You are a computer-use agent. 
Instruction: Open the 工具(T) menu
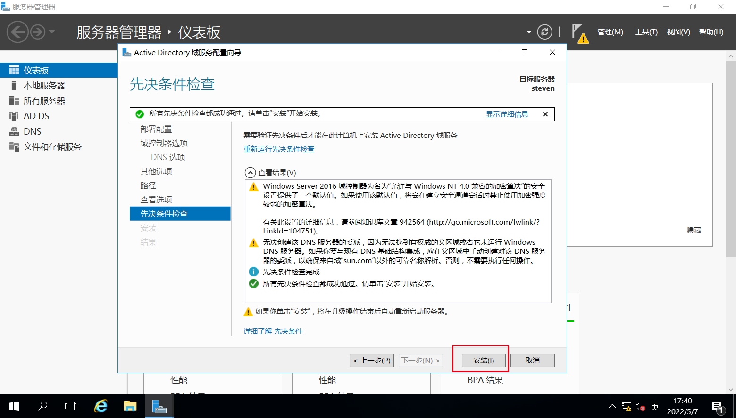646,32
